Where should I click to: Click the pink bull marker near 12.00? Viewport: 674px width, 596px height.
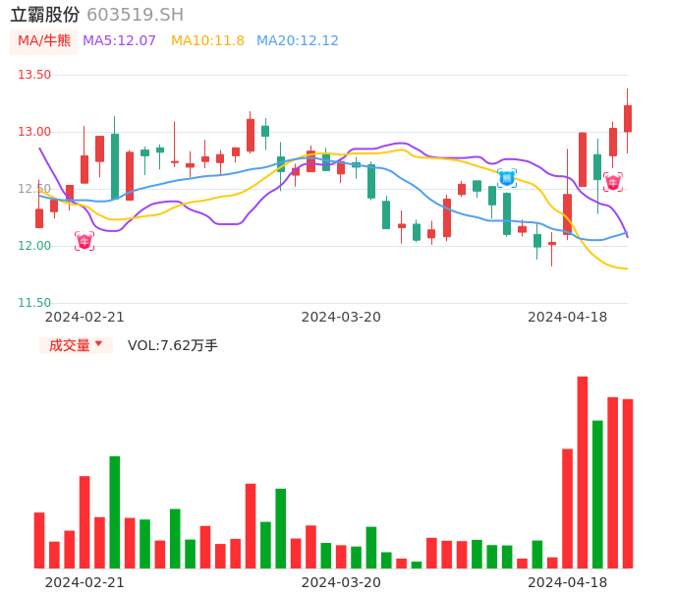[x=84, y=241]
